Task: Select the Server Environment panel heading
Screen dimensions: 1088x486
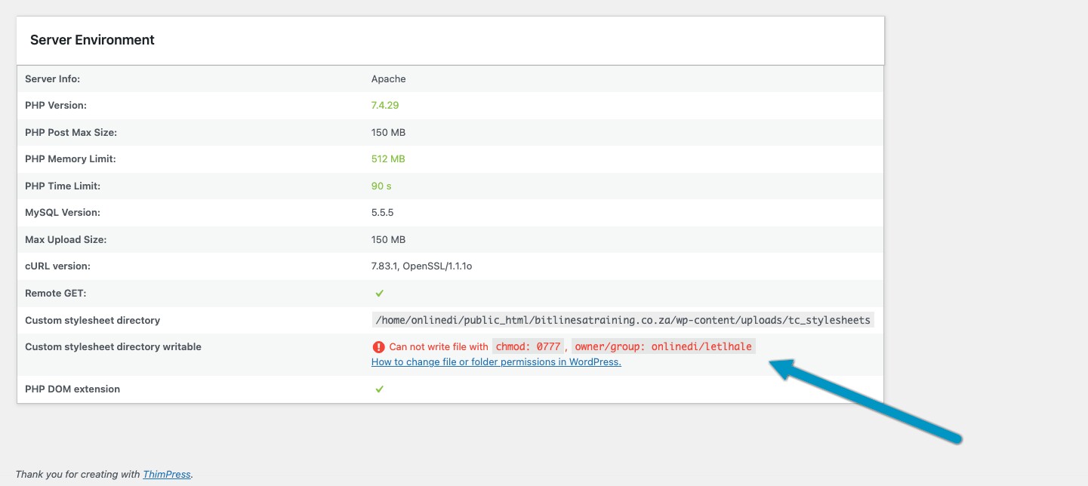Action: coord(91,39)
